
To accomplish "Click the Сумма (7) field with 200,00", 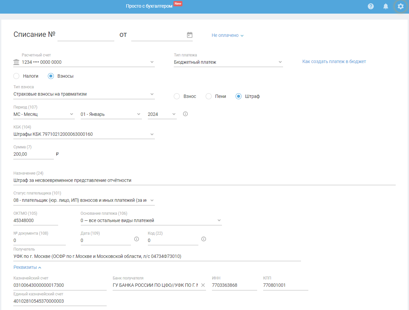I will [x=34, y=154].
